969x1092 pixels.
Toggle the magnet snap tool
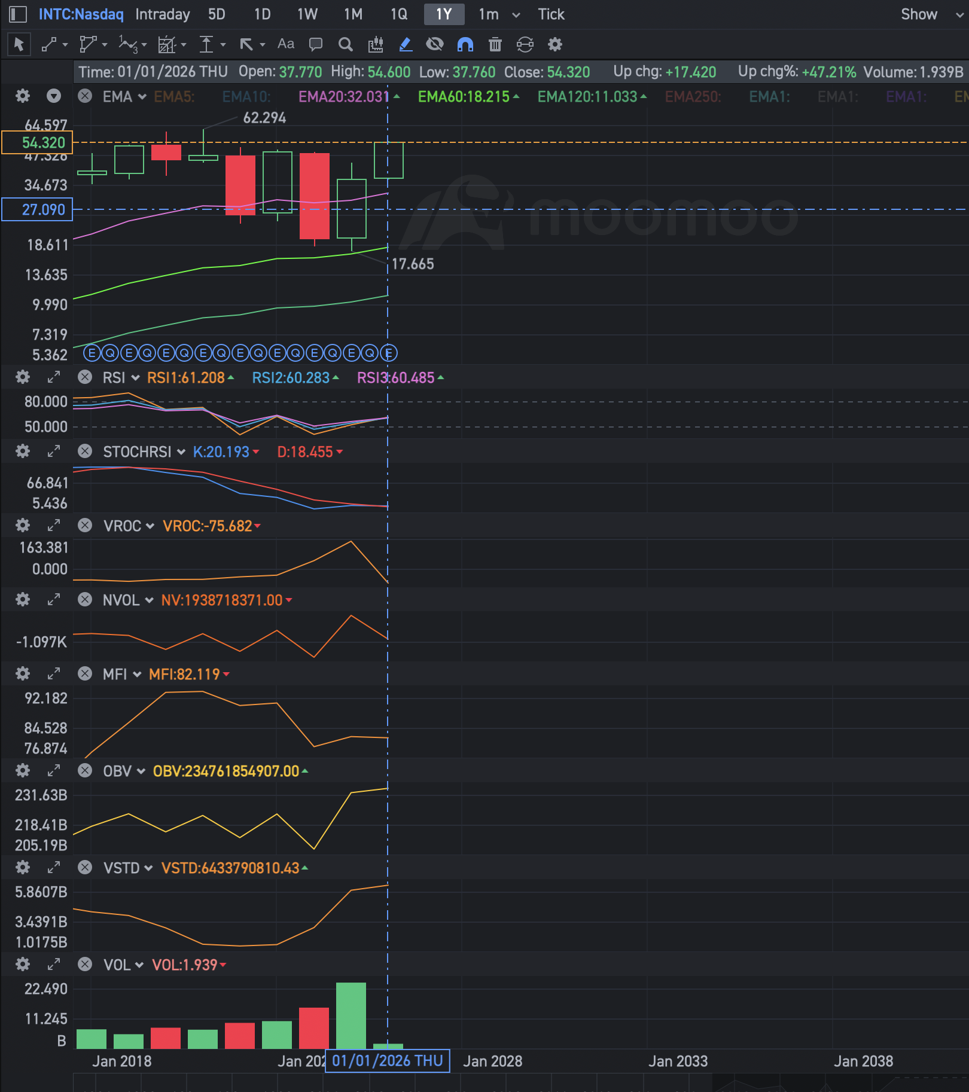point(465,44)
